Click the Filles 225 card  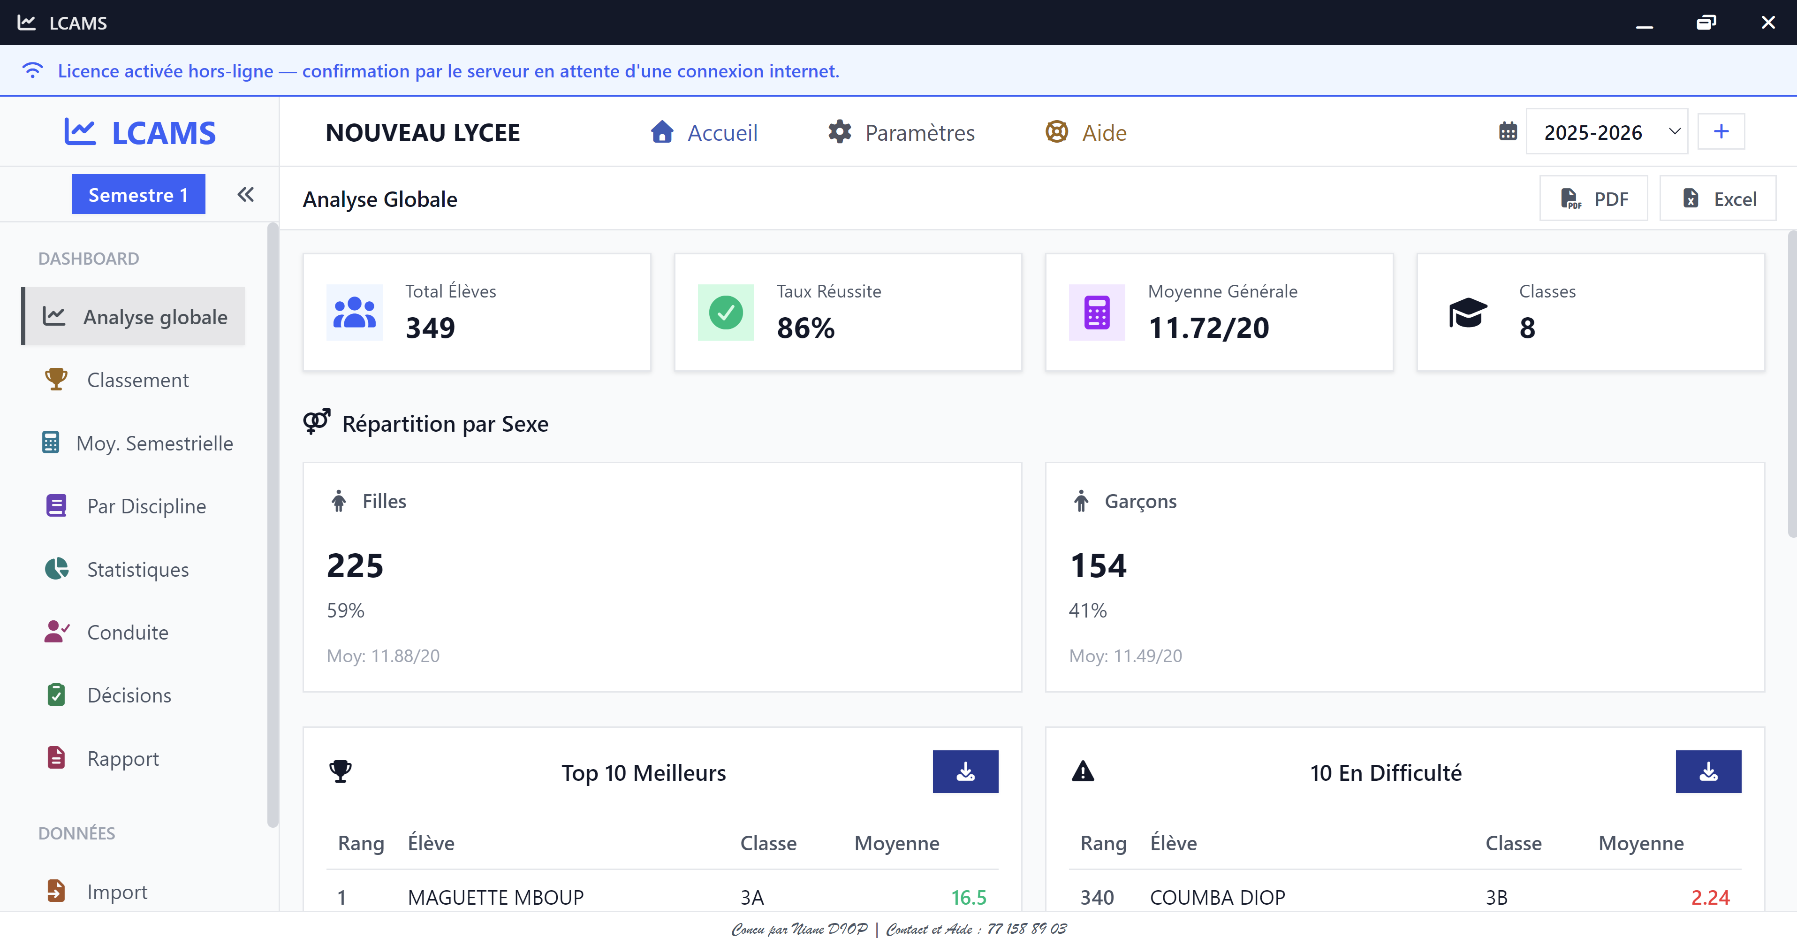pos(662,577)
